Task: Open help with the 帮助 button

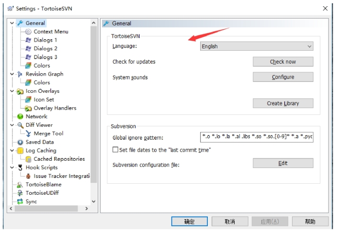Action: [x=310, y=222]
